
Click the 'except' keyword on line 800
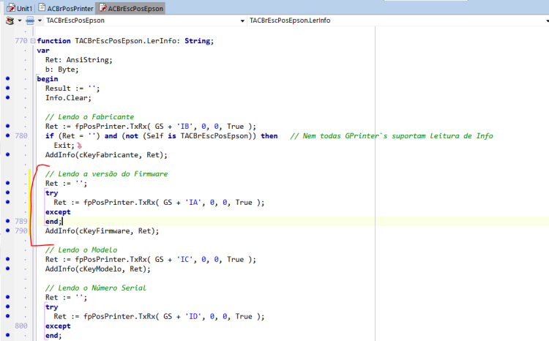pos(58,326)
